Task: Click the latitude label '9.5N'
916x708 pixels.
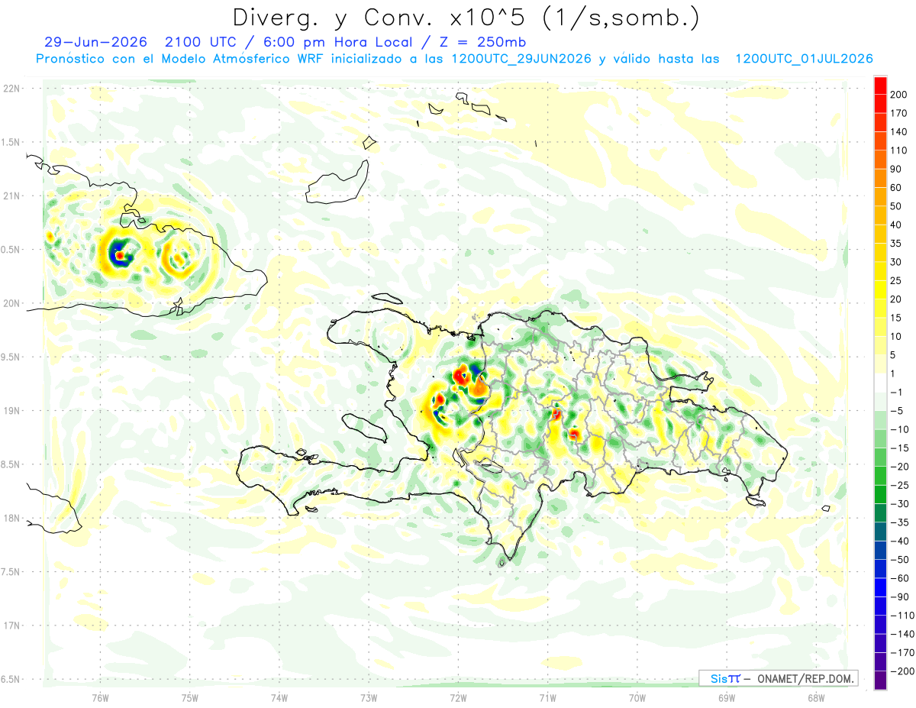Action: click(11, 357)
